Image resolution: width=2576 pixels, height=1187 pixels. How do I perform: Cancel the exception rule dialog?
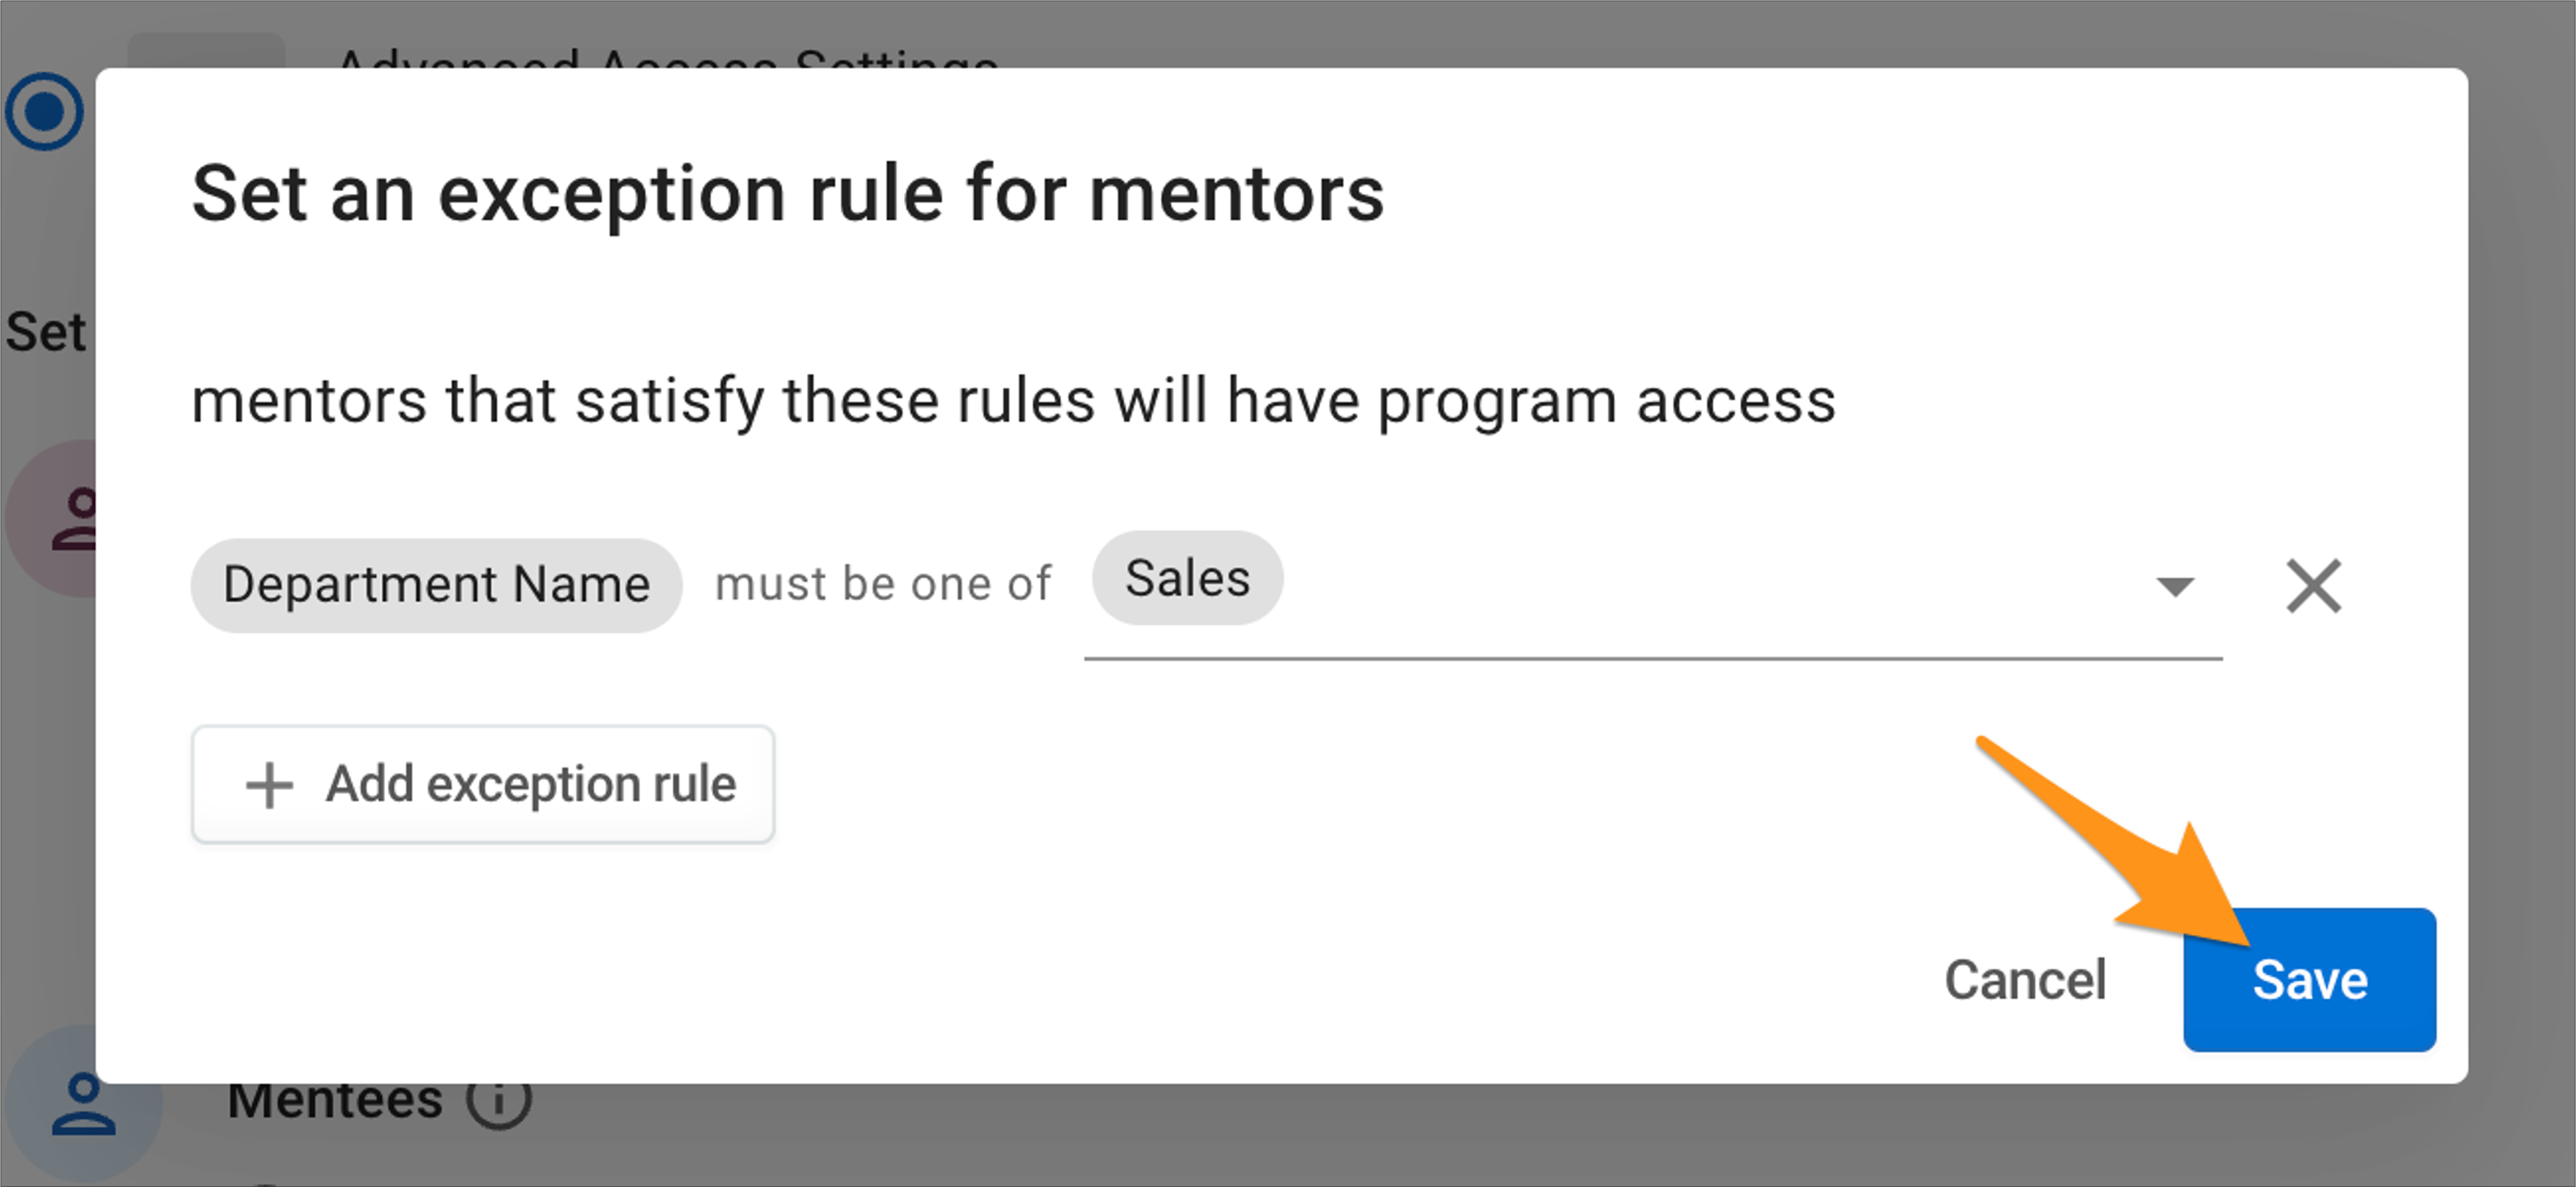pos(2025,980)
